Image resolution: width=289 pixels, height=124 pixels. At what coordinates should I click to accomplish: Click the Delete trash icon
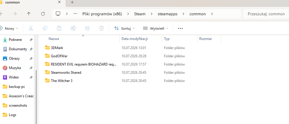click(x=102, y=28)
